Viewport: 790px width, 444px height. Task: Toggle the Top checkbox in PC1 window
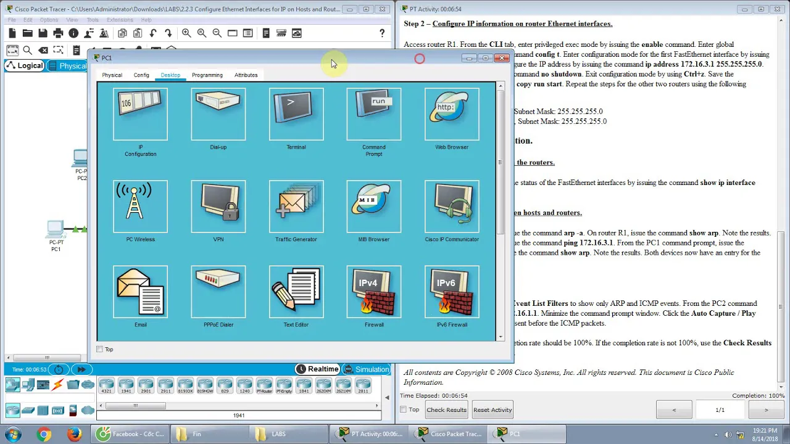click(x=99, y=350)
